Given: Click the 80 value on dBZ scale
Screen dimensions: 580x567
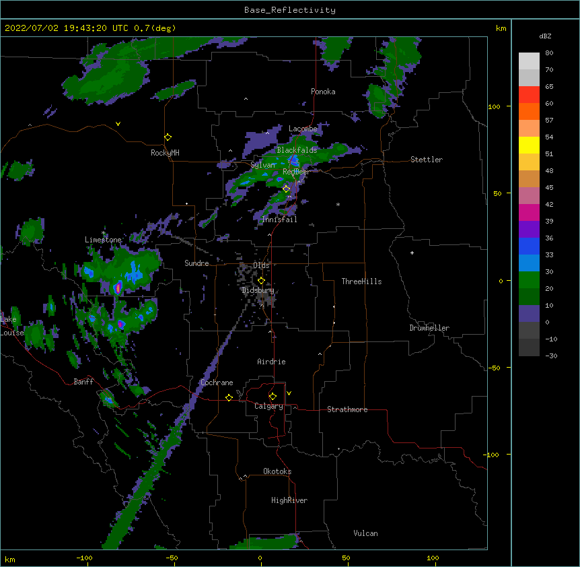Looking at the screenshot, I should pos(549,53).
